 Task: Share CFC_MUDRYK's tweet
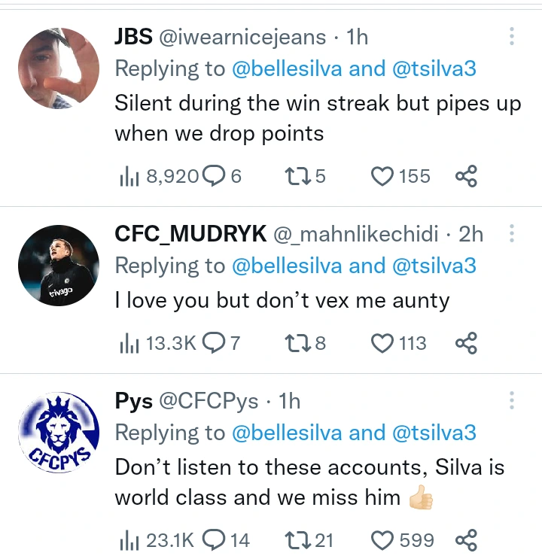point(466,344)
